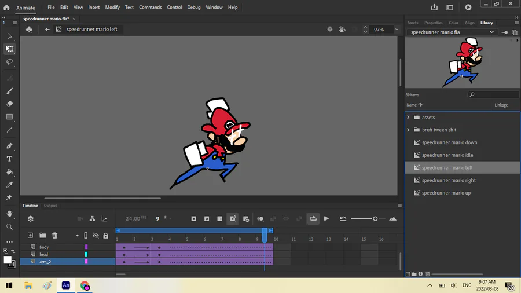Click the rotation tool icon near zoom
The height and width of the screenshot is (293, 521).
342,29
